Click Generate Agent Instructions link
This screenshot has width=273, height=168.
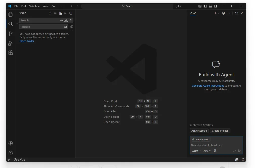tap(208, 86)
